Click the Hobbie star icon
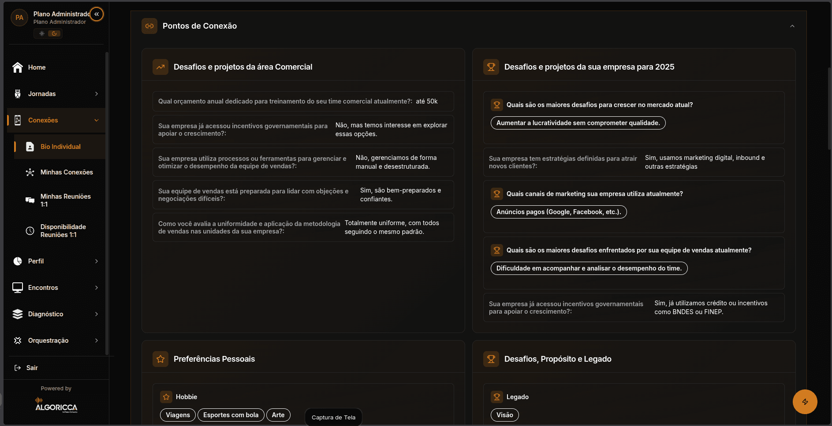The height and width of the screenshot is (426, 832). [x=166, y=397]
